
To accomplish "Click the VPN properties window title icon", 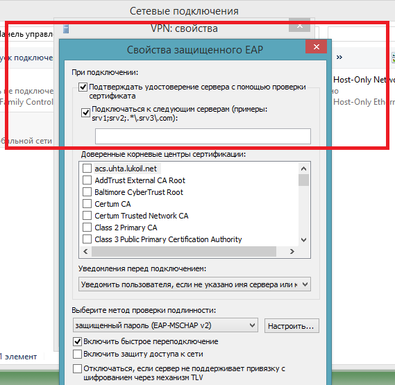I will 66,28.
